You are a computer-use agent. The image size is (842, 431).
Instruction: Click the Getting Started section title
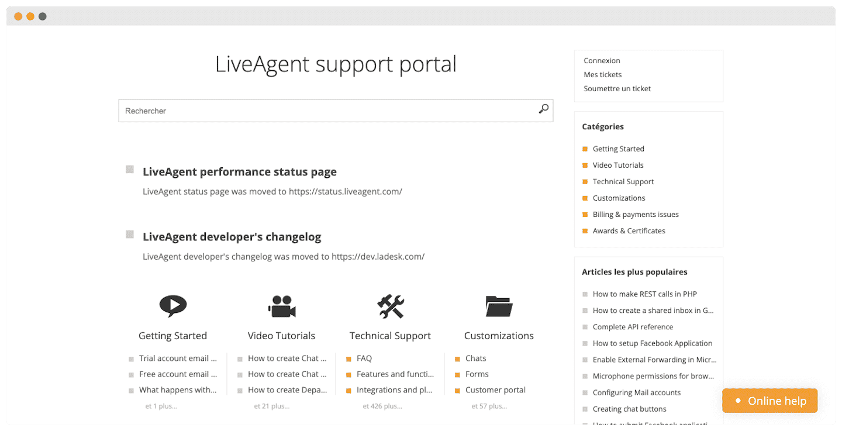pyautogui.click(x=172, y=336)
